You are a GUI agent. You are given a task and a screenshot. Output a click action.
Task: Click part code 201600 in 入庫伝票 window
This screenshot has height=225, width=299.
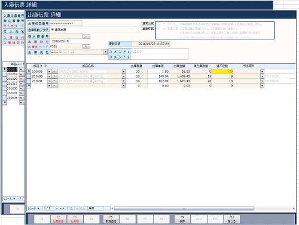[13, 88]
